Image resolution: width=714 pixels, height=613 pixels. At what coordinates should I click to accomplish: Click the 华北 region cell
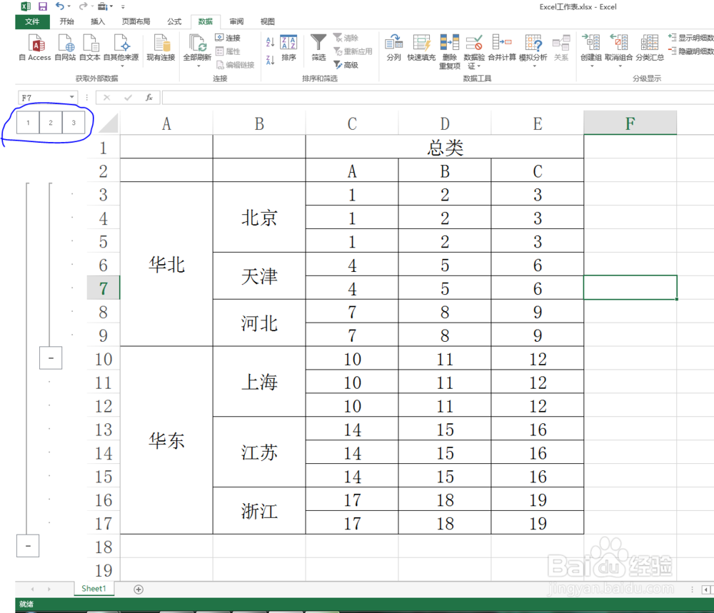[166, 265]
